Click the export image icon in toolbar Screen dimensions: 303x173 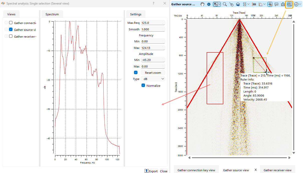283,4
